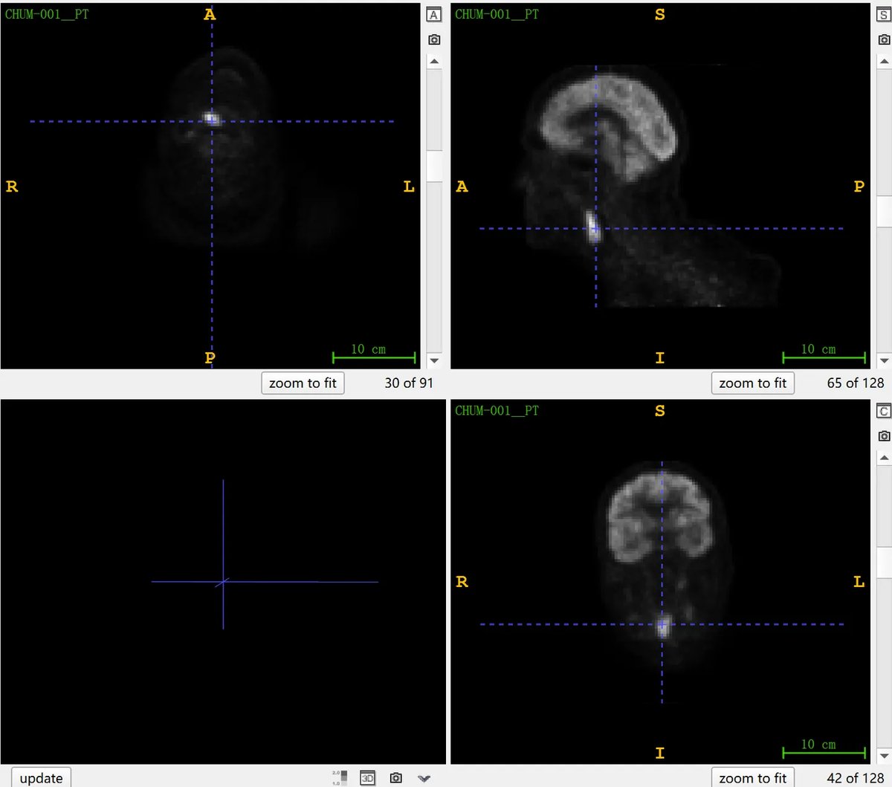Viewport: 892px width, 787px height.
Task: Click the '42 of 128' coronal slice indicator
Action: tap(856, 778)
